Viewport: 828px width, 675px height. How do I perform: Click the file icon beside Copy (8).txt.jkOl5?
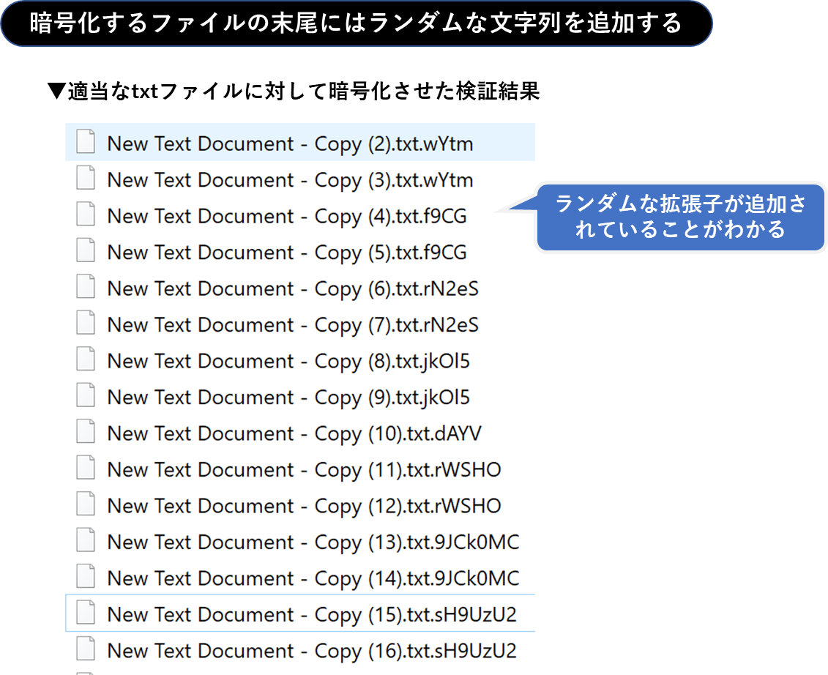tap(86, 359)
